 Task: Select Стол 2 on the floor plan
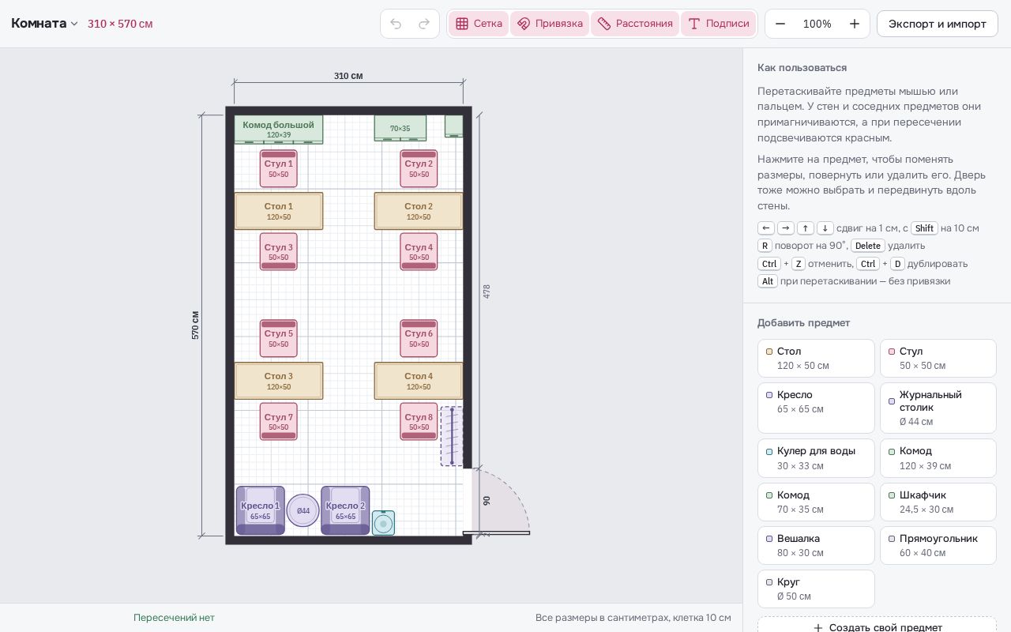pos(419,211)
